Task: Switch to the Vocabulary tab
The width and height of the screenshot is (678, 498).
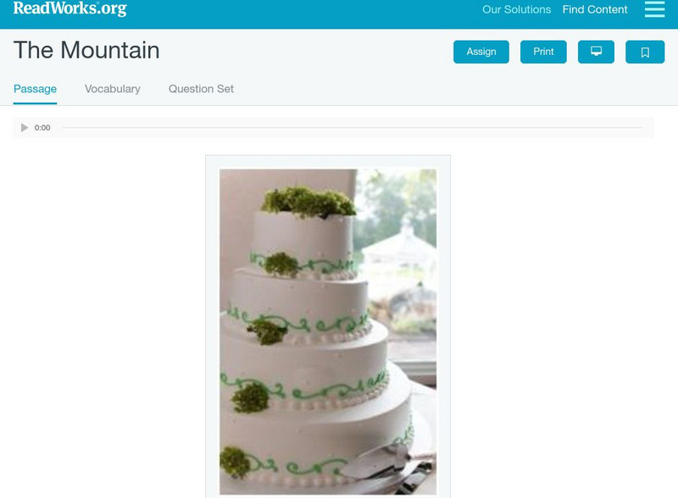Action: click(x=113, y=89)
